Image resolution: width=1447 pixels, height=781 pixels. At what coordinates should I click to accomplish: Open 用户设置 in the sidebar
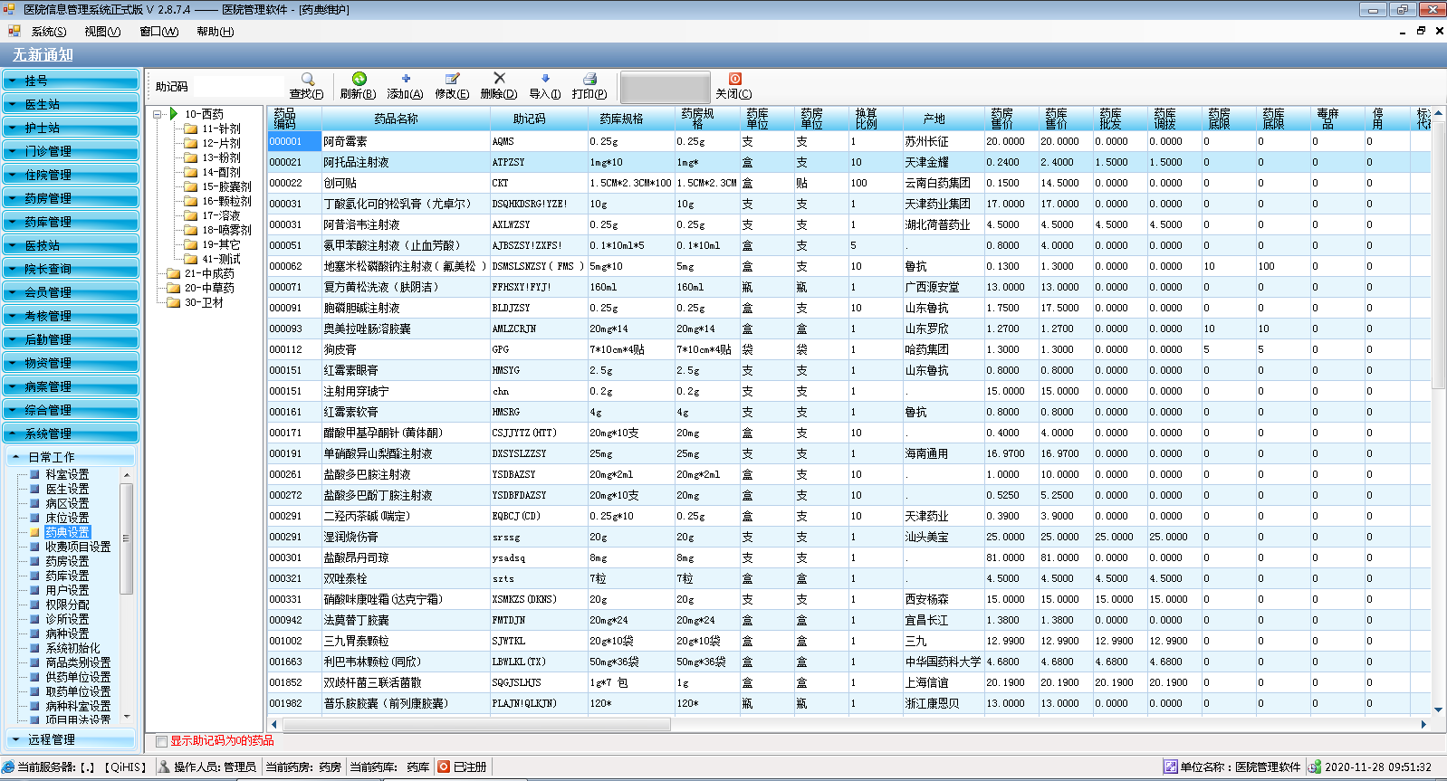(67, 590)
